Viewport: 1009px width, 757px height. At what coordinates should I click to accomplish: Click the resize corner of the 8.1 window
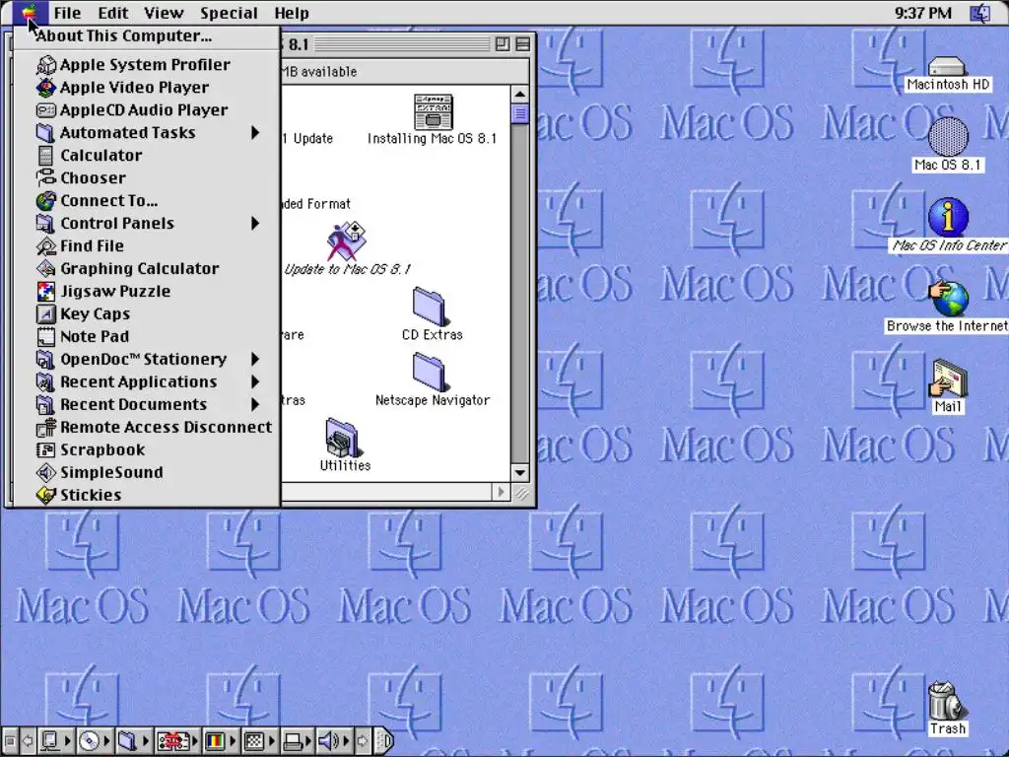click(521, 493)
